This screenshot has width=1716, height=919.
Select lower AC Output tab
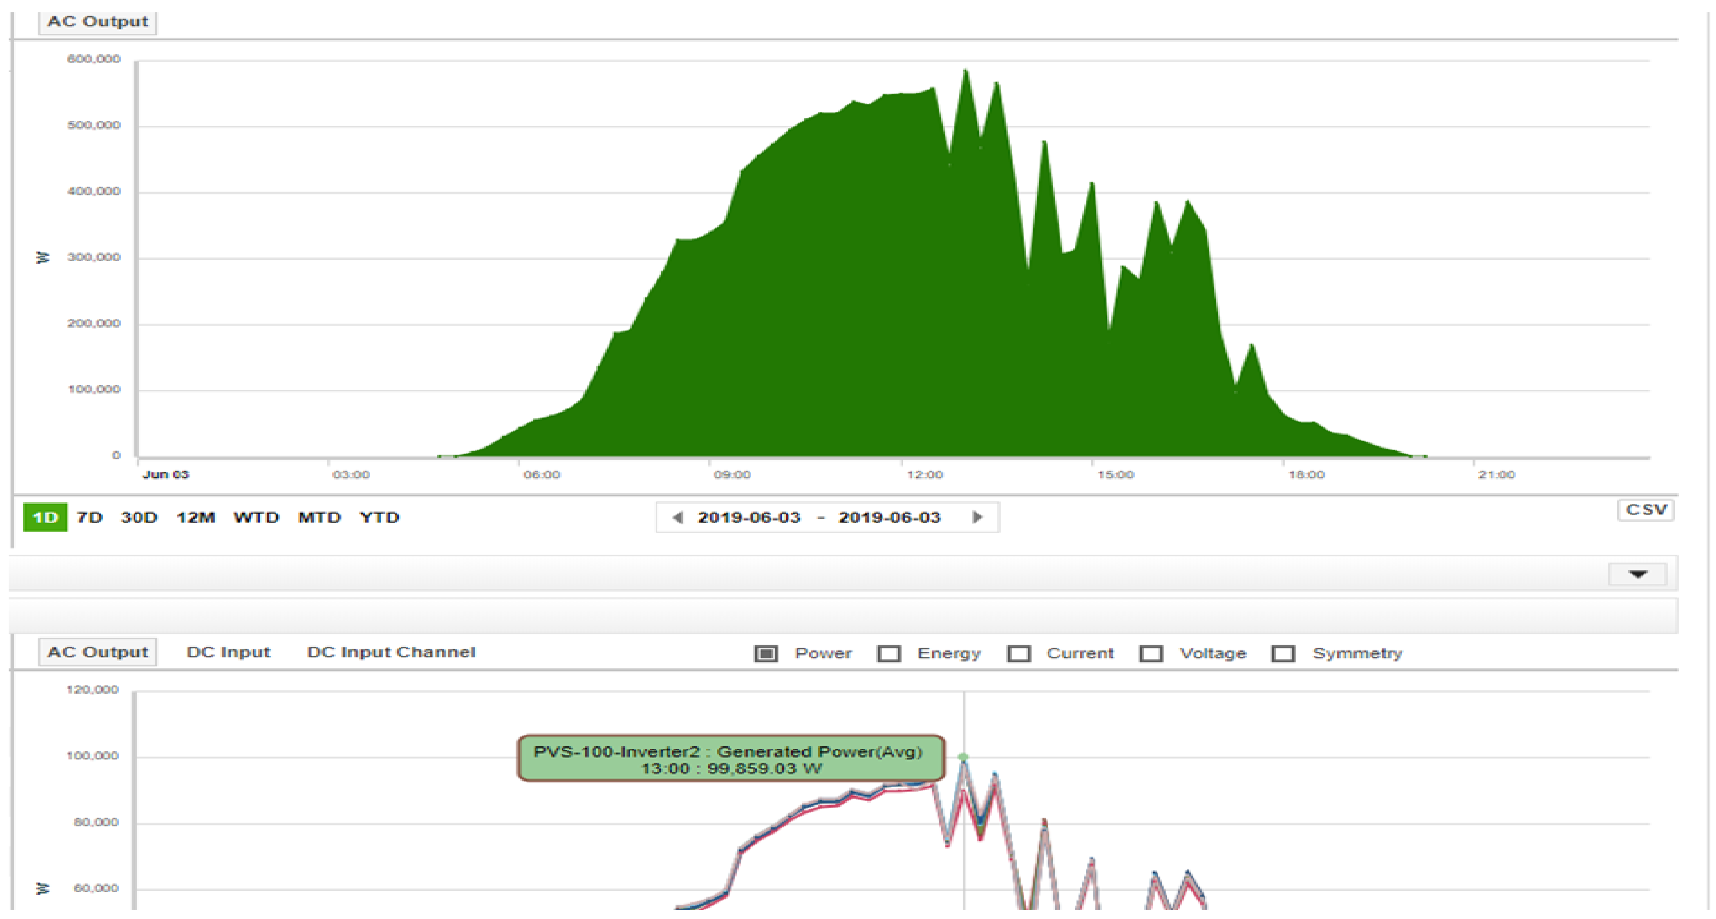(97, 652)
